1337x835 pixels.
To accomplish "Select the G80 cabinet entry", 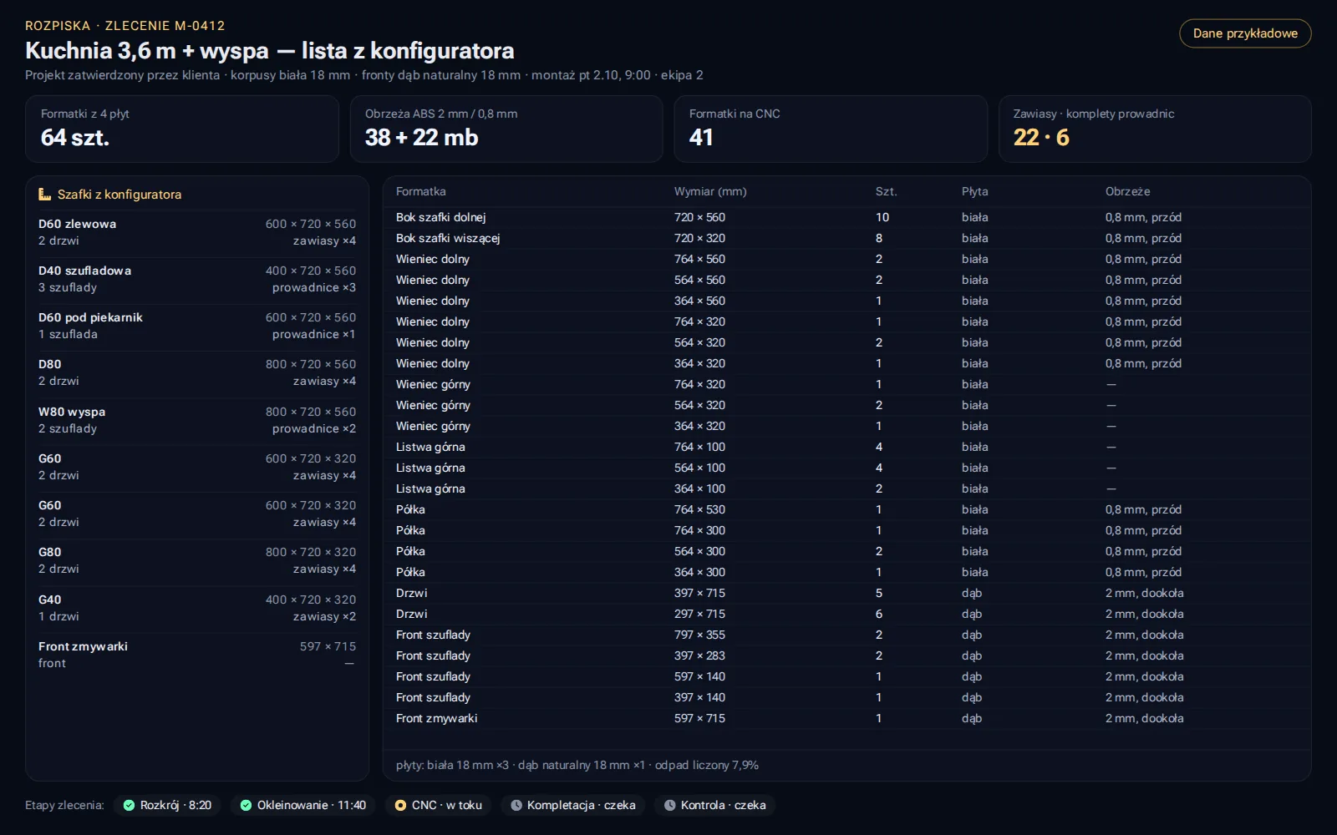I will coord(197,560).
